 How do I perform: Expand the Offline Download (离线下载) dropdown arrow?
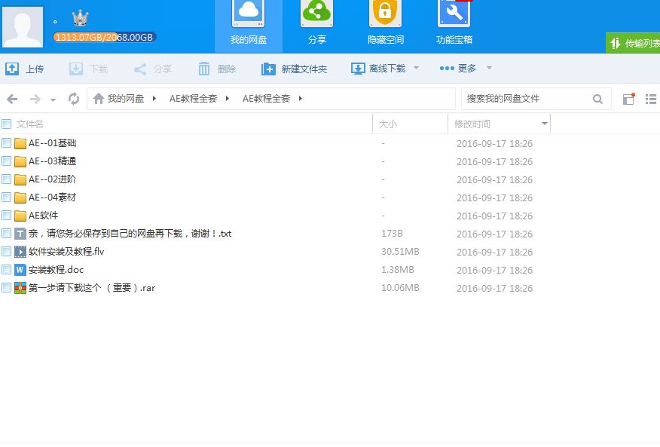tap(416, 69)
